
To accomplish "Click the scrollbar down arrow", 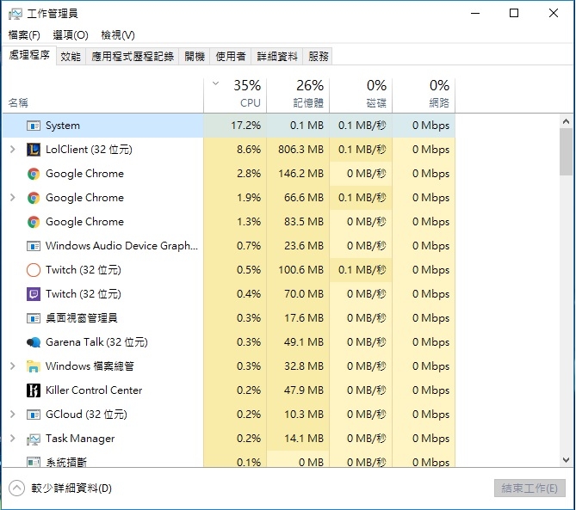I will click(x=566, y=460).
